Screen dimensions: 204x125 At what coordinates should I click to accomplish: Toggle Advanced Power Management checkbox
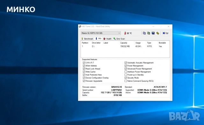(x=126, y=69)
